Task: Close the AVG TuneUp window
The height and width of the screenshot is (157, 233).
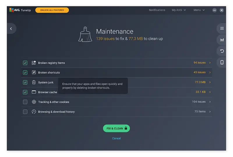Action: tap(222, 10)
